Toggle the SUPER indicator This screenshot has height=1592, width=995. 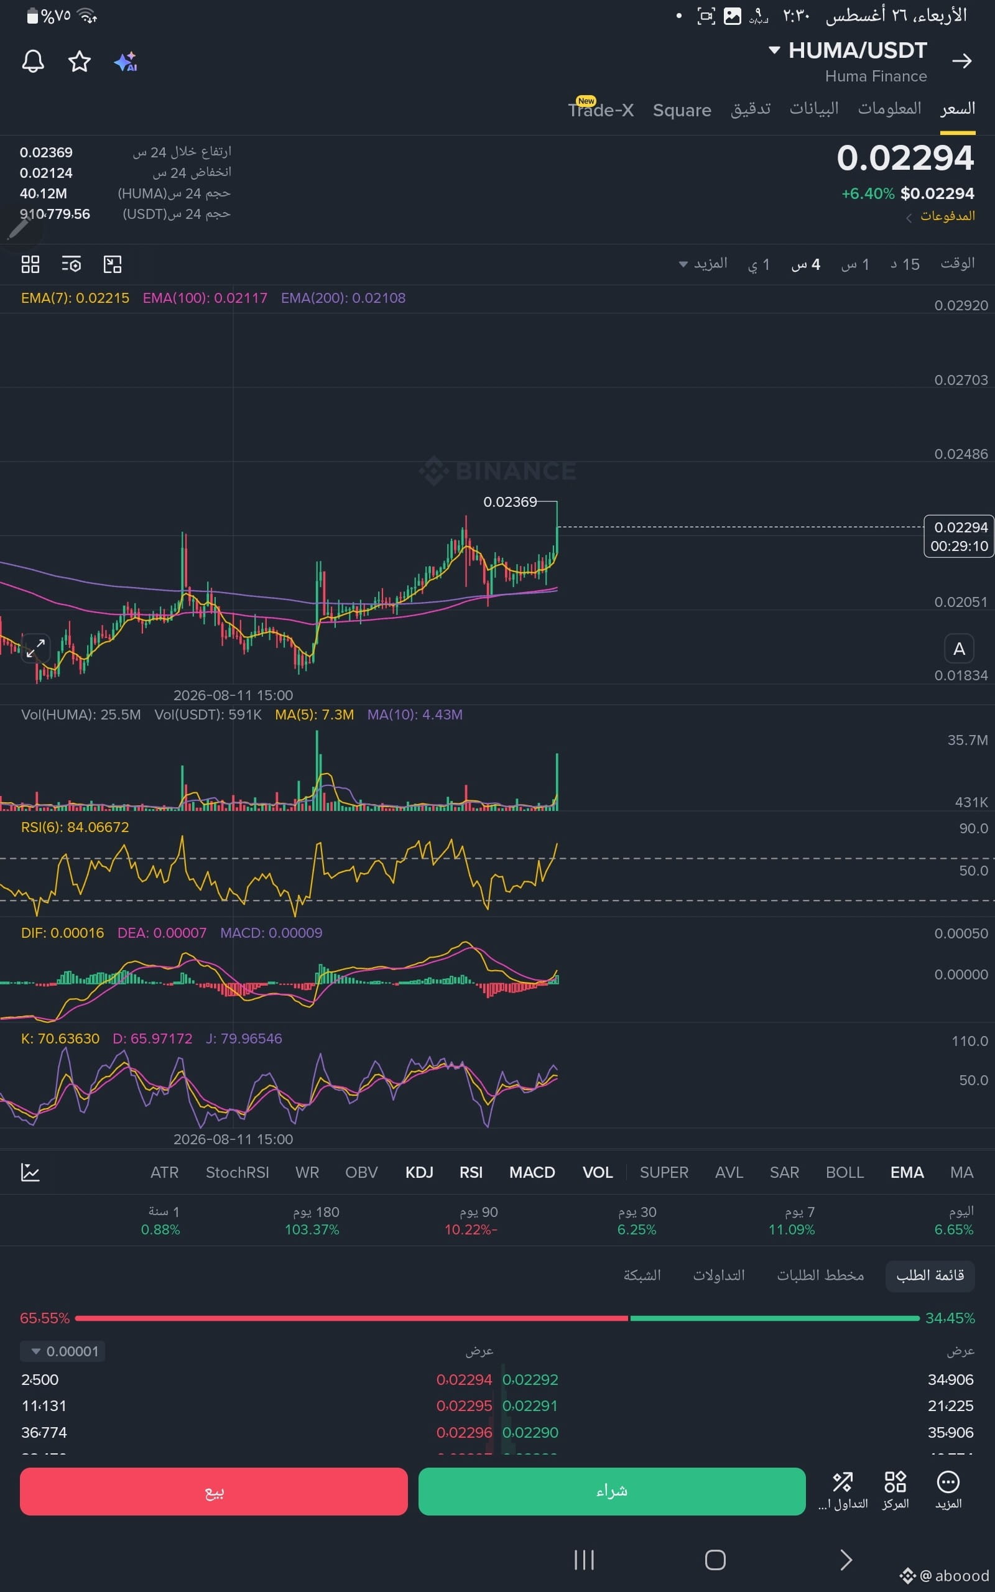(664, 1172)
